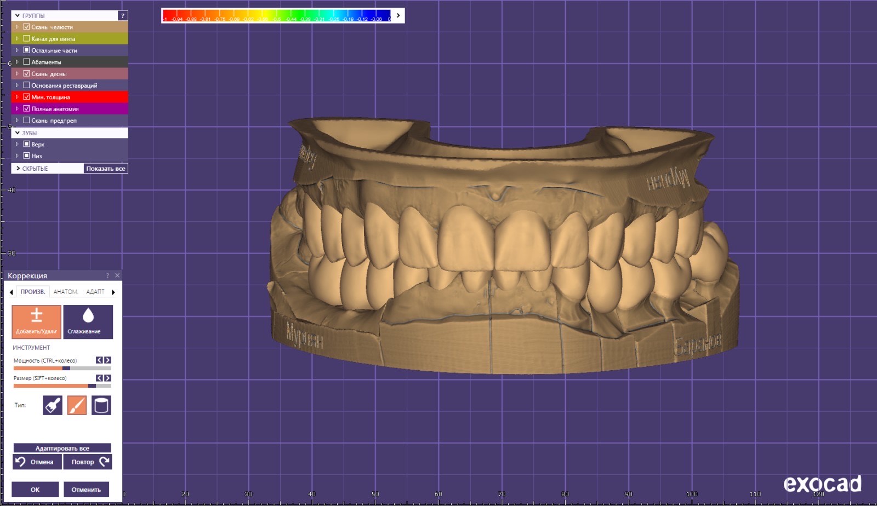
Task: Select the Добавить/Удалить add-remove tool
Action: [36, 321]
